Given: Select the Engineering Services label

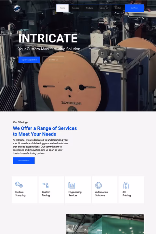Looking at the screenshot, I should click(x=75, y=194).
